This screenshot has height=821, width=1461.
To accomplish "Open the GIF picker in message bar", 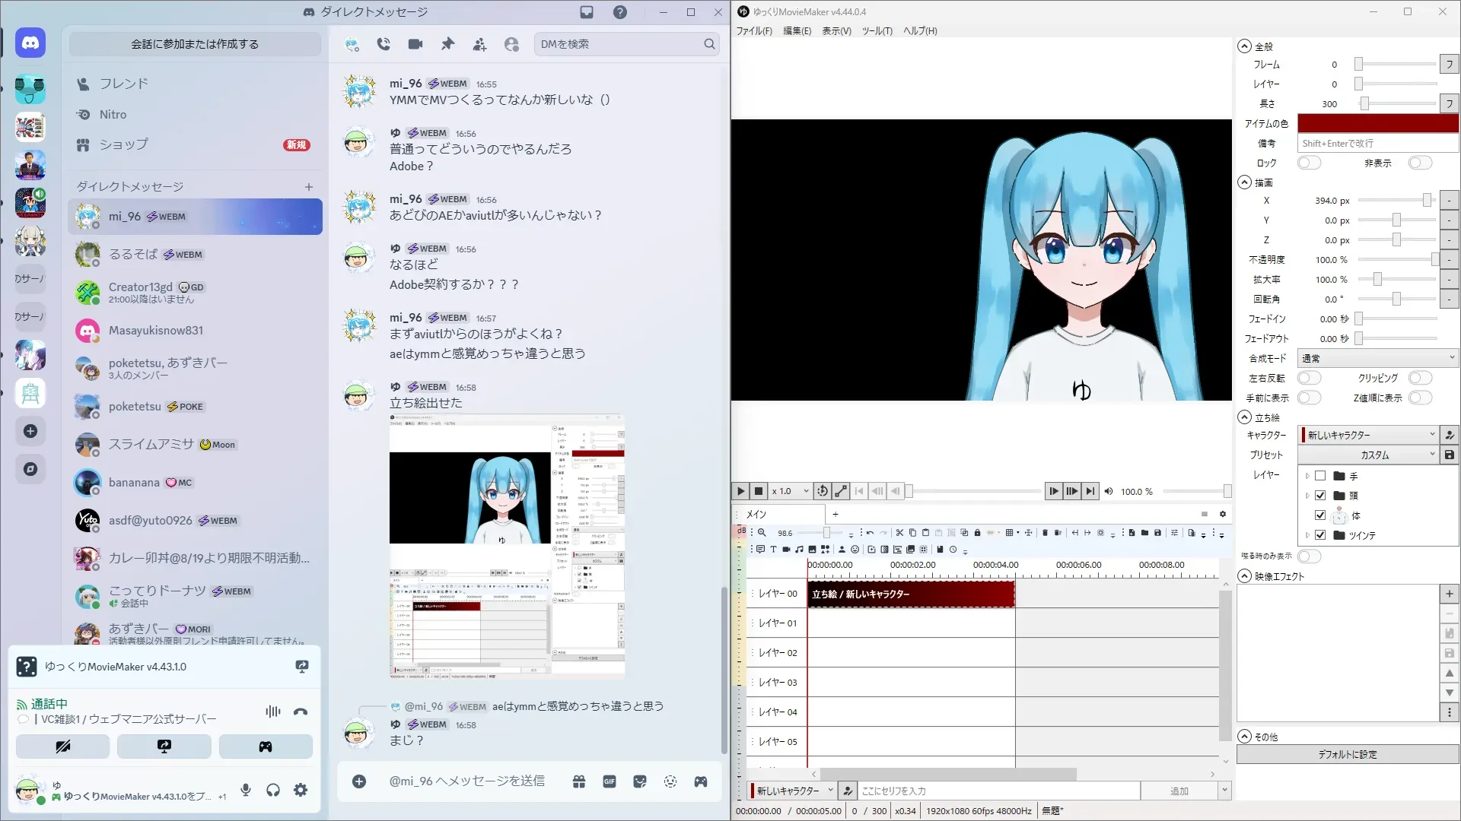I will click(x=610, y=781).
